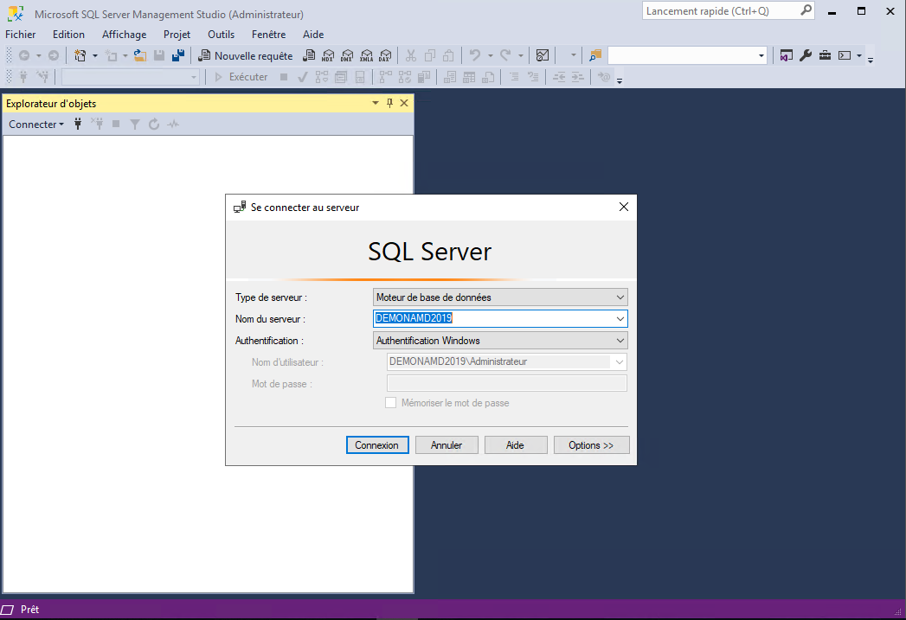This screenshot has width=906, height=620.
Task: Open the toolbox briefcase icon
Action: tap(825, 55)
